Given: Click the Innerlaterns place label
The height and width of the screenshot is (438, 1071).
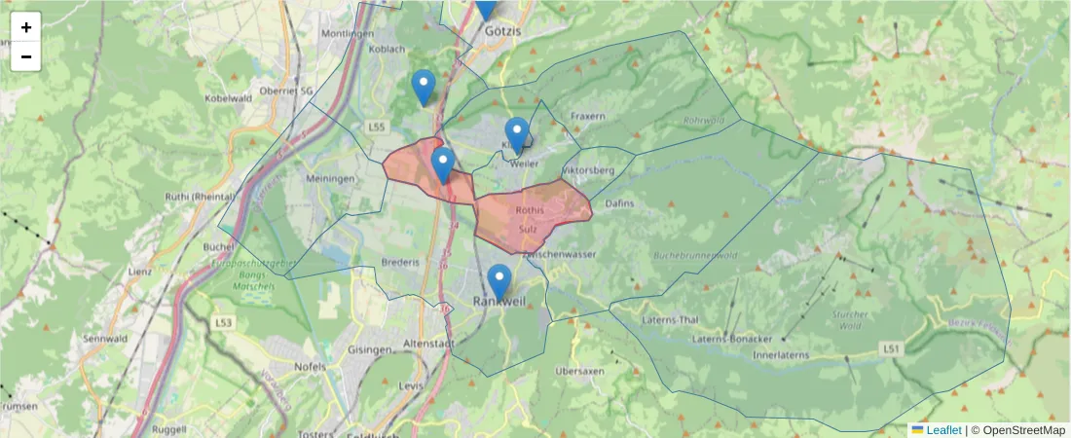Looking at the screenshot, I should 781,355.
